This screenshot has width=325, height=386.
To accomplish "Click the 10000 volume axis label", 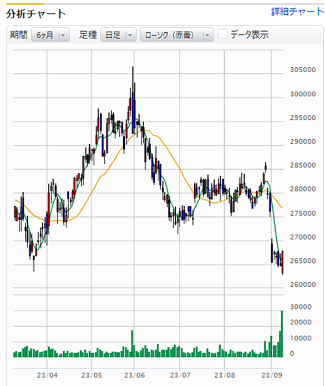I will (301, 338).
